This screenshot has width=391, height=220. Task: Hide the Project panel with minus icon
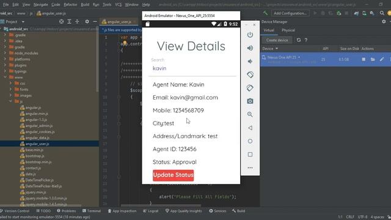pos(95,22)
